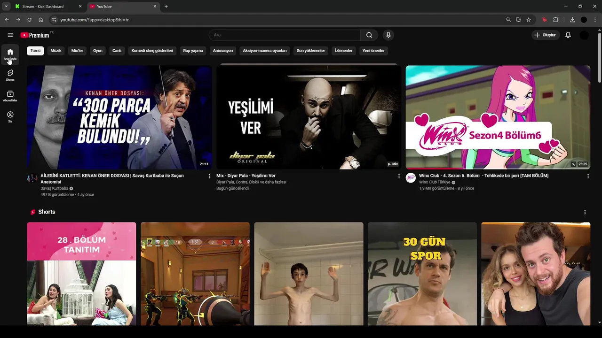Screen dimensions: 602x338
Task: Start voice search with the microphone
Action: click(388, 35)
